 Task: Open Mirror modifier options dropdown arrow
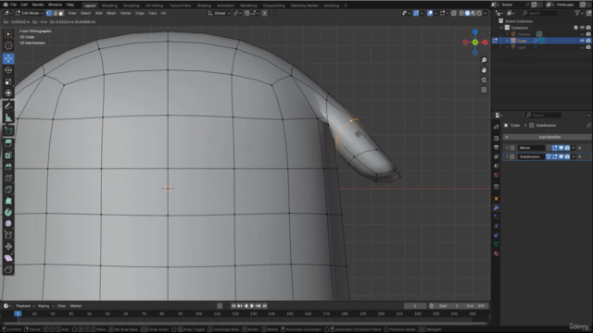click(574, 148)
